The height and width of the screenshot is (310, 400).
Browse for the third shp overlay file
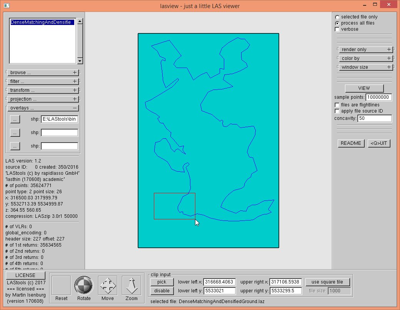pyautogui.click(x=15, y=146)
